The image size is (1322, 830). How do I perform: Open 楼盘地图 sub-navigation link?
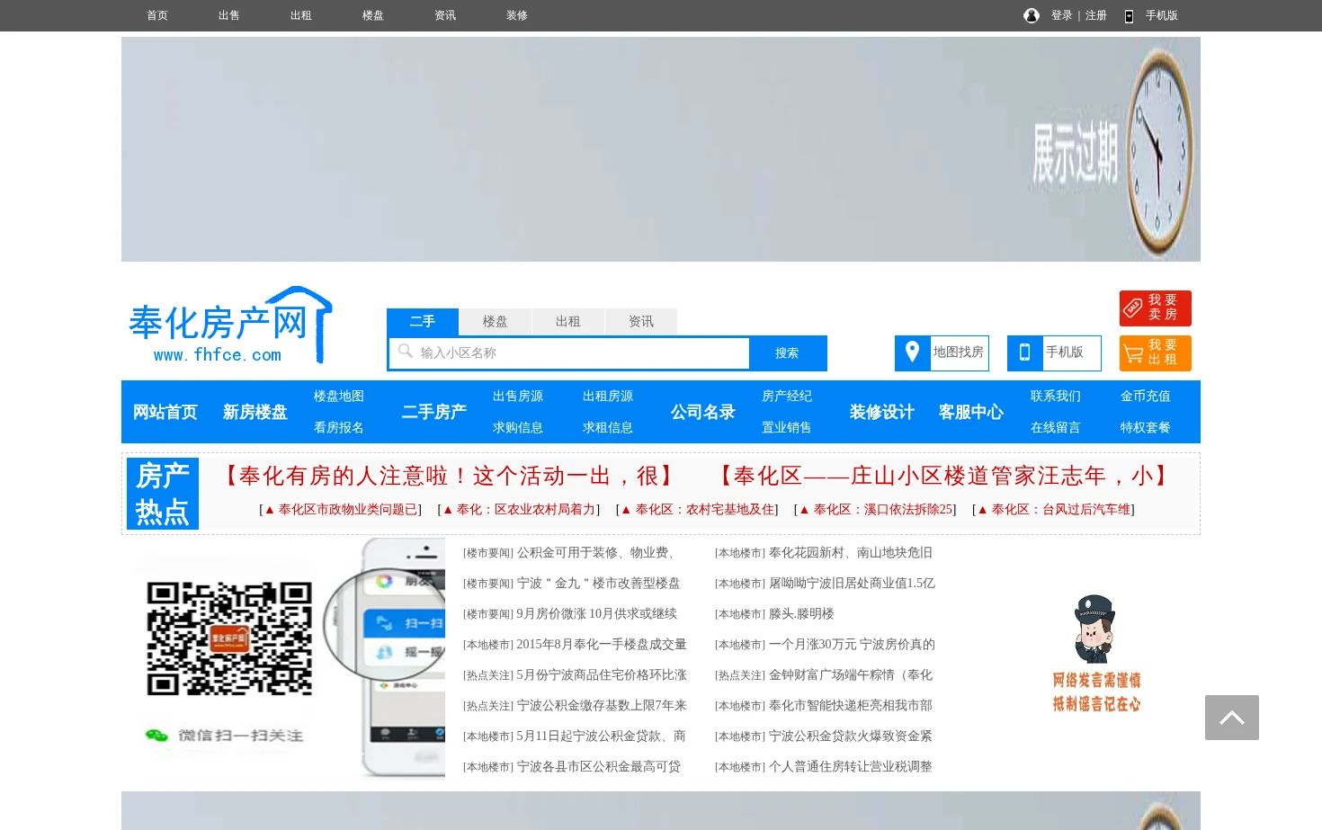(x=339, y=397)
